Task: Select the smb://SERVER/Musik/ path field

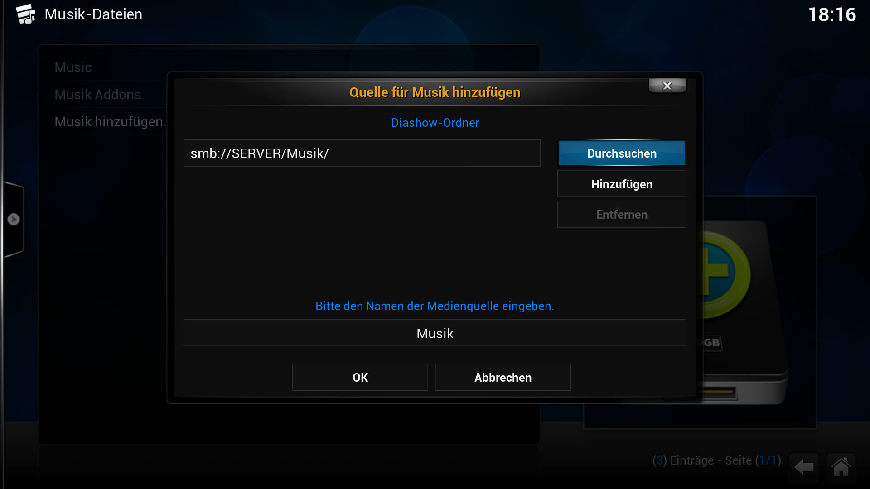Action: coord(362,153)
